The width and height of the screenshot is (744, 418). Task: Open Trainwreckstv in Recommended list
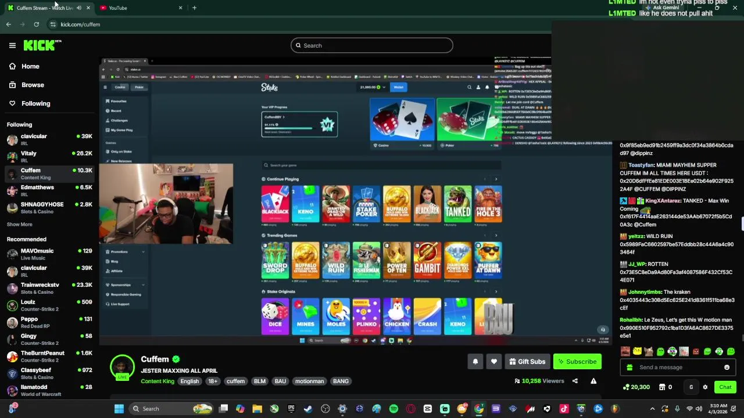coord(49,289)
